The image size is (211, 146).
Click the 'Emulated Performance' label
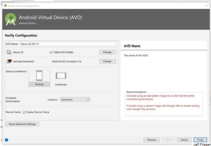[13, 100]
